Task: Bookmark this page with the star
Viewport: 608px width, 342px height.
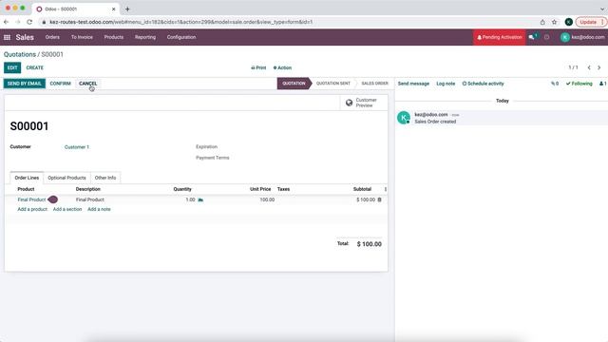Action: pyautogui.click(x=555, y=22)
